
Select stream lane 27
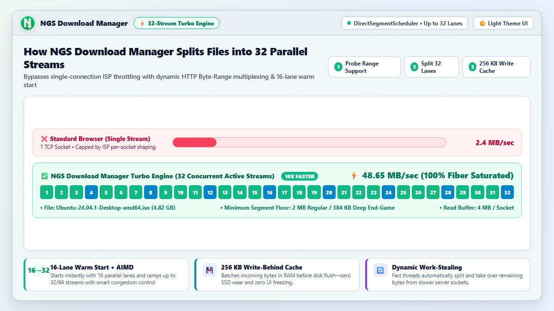tap(433, 192)
